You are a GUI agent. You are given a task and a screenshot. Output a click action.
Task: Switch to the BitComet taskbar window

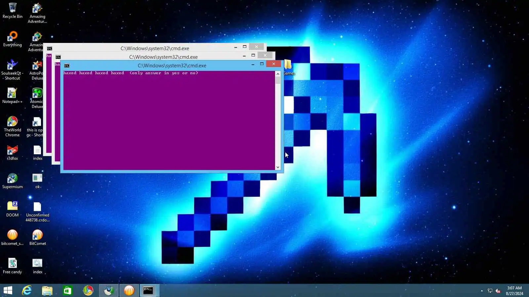tap(129, 290)
